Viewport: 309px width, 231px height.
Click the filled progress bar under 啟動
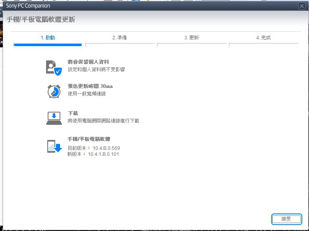tap(48, 45)
